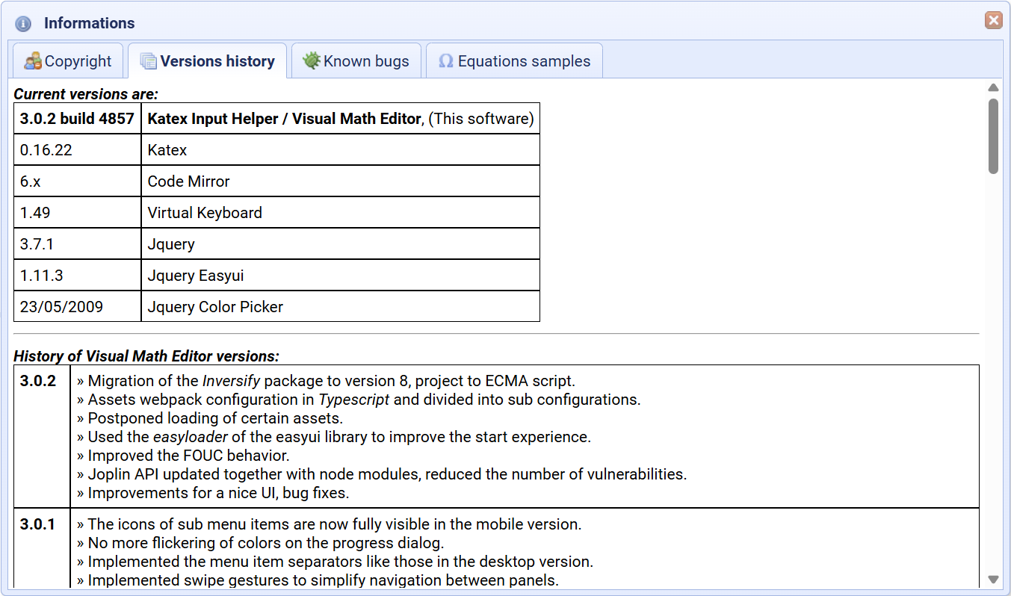This screenshot has height=596, width=1011.
Task: Click the 'icons of sub menu items' line
Action: (330, 524)
